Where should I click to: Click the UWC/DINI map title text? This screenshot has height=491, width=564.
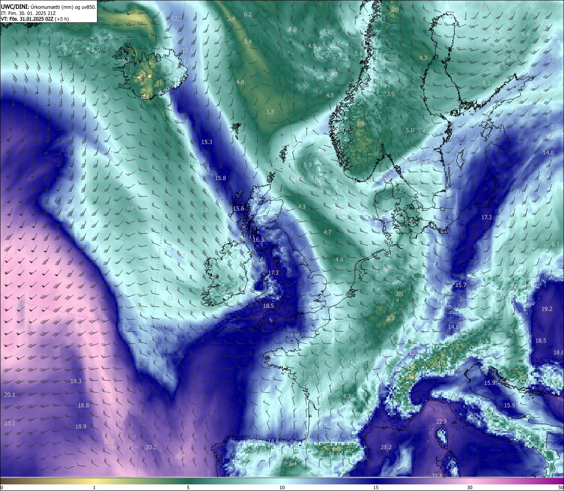[48, 7]
